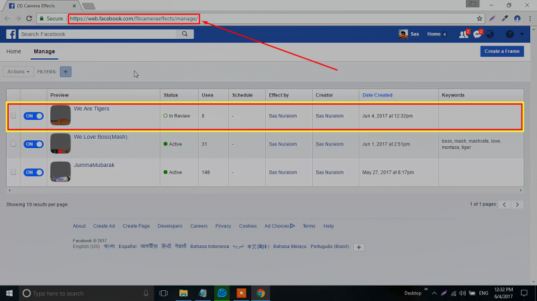Click the feather extension icon

[x=492, y=19]
